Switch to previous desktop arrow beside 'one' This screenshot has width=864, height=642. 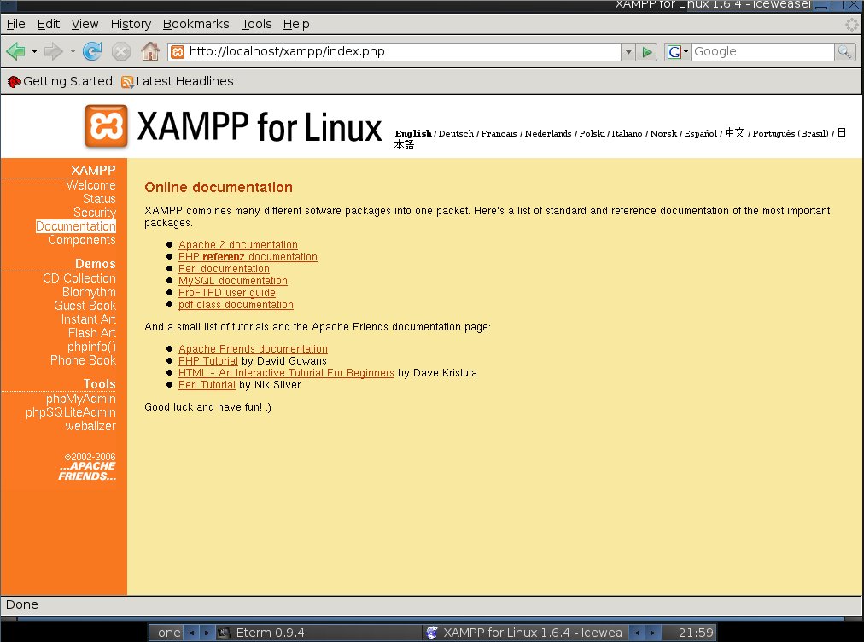tap(190, 633)
